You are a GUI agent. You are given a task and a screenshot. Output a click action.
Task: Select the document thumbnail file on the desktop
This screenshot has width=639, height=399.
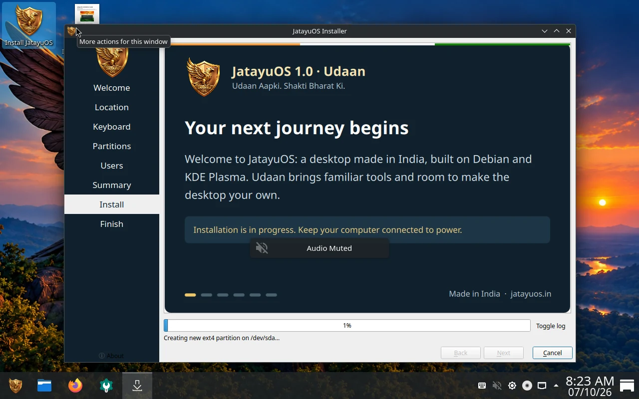[x=87, y=14]
